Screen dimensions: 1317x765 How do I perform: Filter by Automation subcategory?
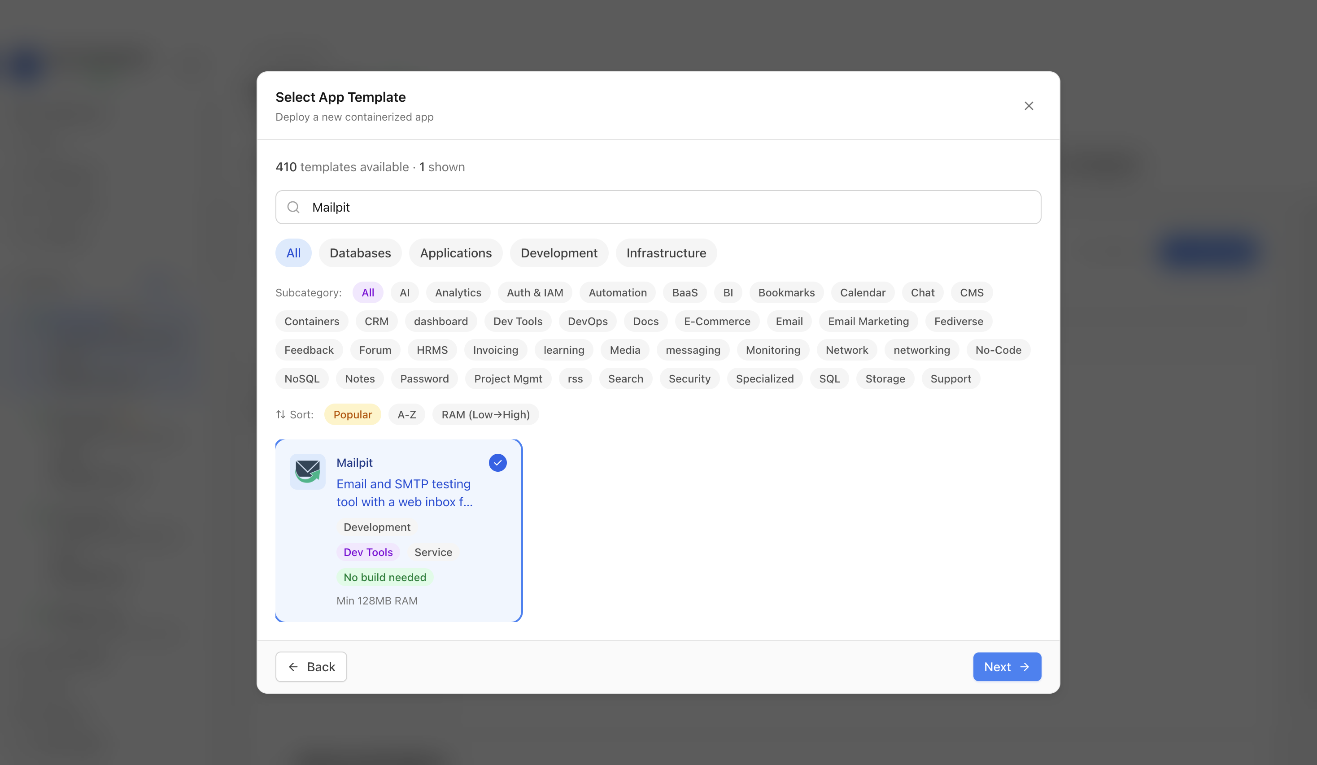pos(618,293)
